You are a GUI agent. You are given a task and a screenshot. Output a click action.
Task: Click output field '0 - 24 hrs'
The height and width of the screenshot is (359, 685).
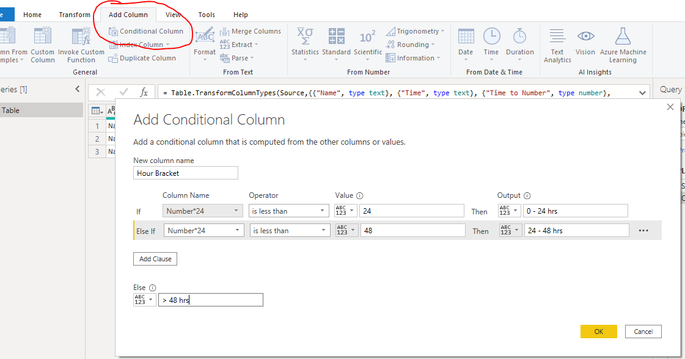[x=576, y=211]
